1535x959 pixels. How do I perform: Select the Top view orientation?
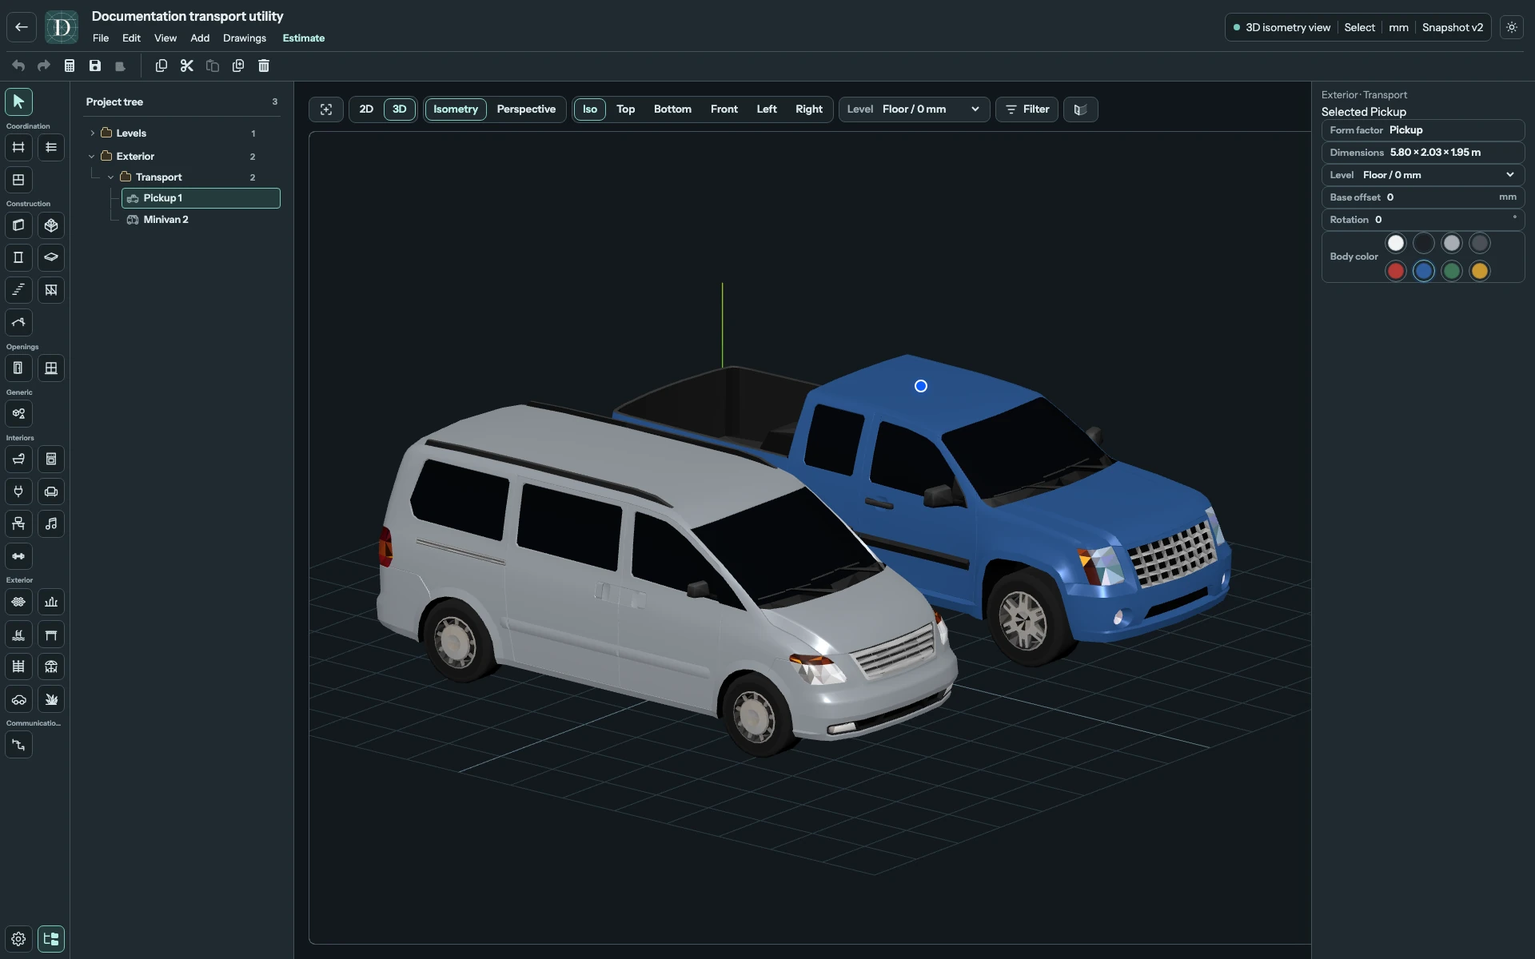point(626,109)
